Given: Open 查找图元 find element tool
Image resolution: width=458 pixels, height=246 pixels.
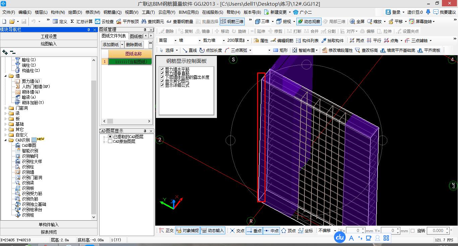Looking at the screenshot, I should 153,21.
